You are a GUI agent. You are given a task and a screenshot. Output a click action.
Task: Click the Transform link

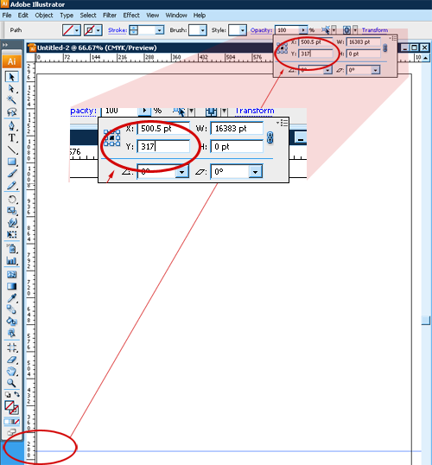coord(375,30)
